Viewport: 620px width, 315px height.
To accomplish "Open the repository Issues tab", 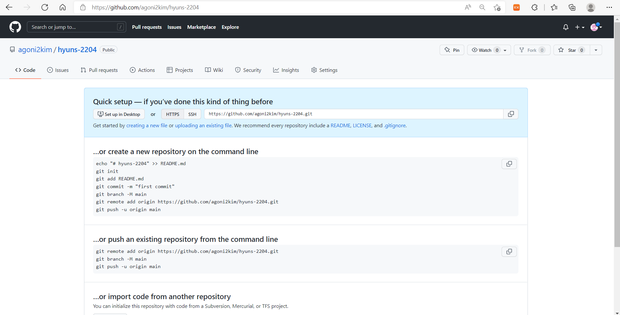I will click(x=58, y=70).
